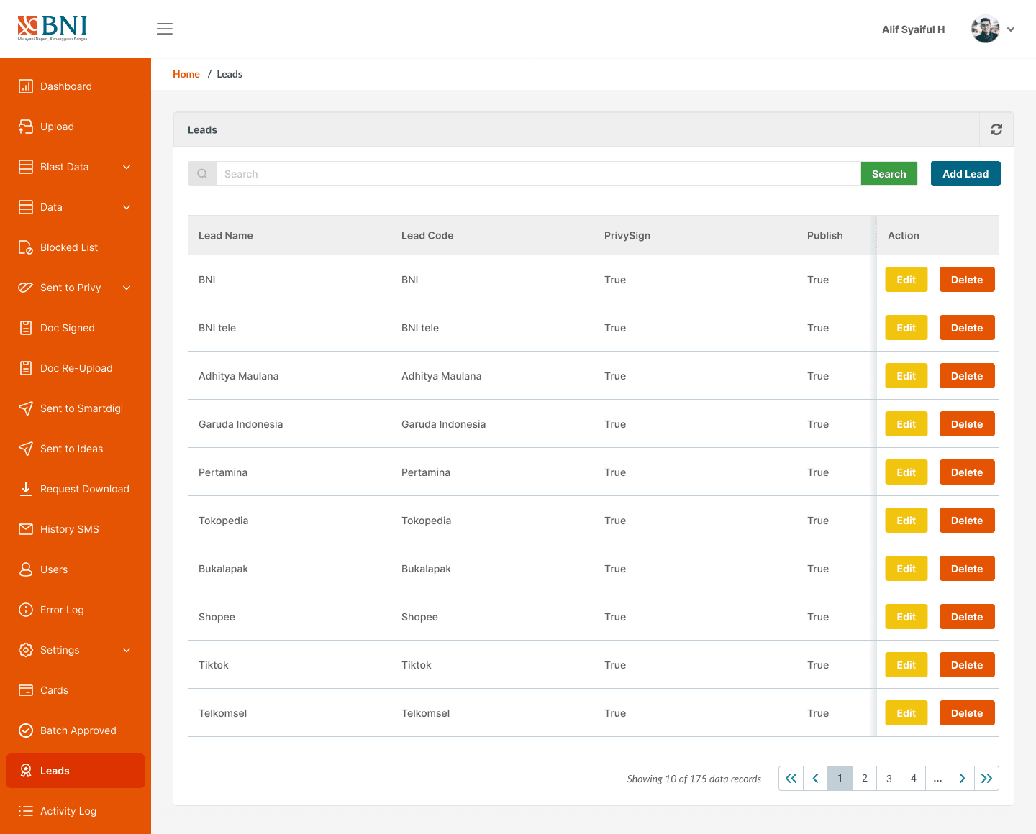Click the Blast Data table icon
This screenshot has height=834, width=1036.
pyautogui.click(x=26, y=167)
